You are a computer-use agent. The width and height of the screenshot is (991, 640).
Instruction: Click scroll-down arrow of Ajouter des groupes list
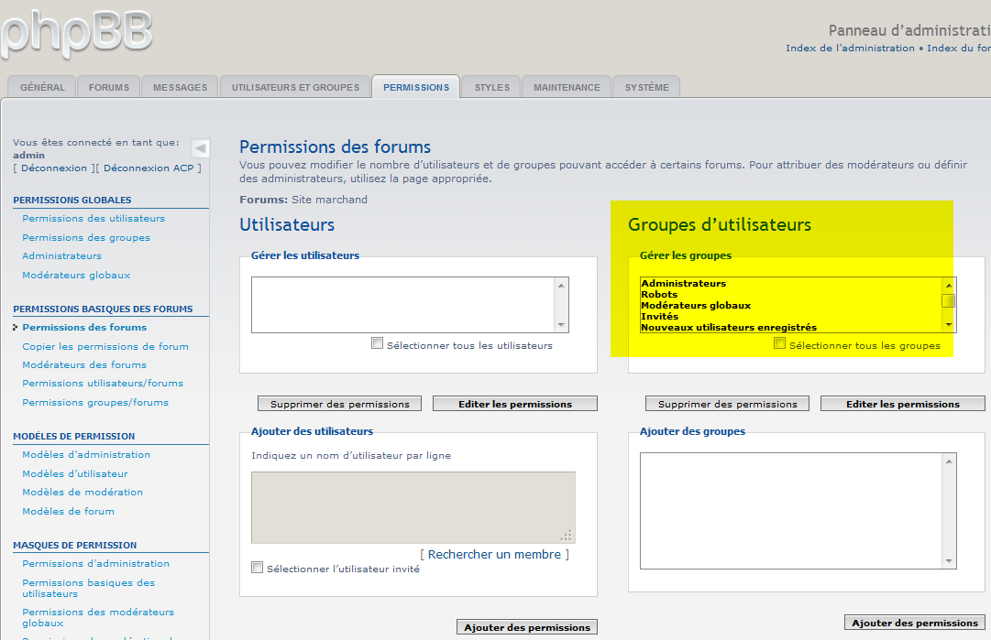point(949,561)
